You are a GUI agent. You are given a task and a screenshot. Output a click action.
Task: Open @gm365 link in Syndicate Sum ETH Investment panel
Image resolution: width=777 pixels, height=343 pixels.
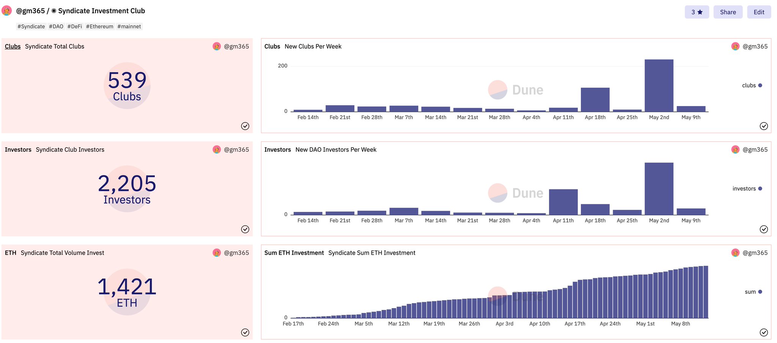(755, 252)
